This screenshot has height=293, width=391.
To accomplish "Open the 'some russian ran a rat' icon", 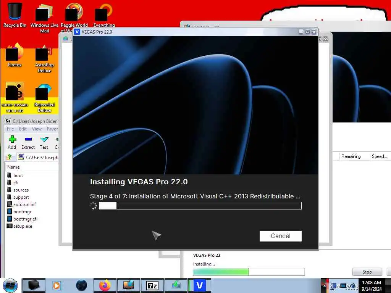I will 15,98.
